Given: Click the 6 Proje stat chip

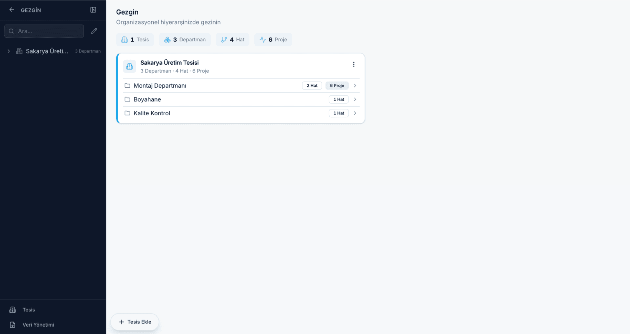Looking at the screenshot, I should (273, 39).
